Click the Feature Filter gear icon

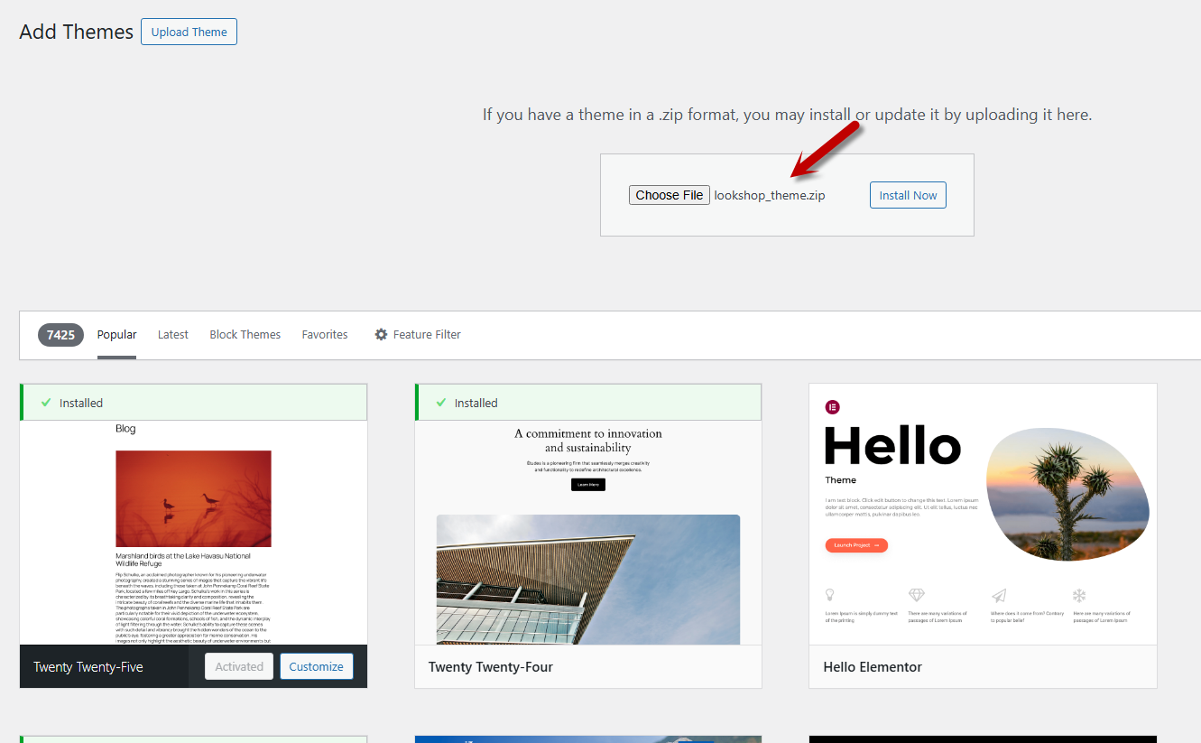pyautogui.click(x=381, y=335)
